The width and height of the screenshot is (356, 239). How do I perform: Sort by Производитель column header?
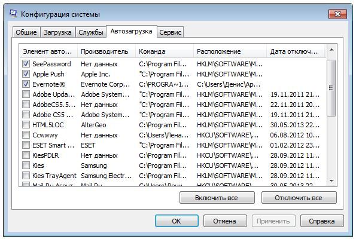107,51
